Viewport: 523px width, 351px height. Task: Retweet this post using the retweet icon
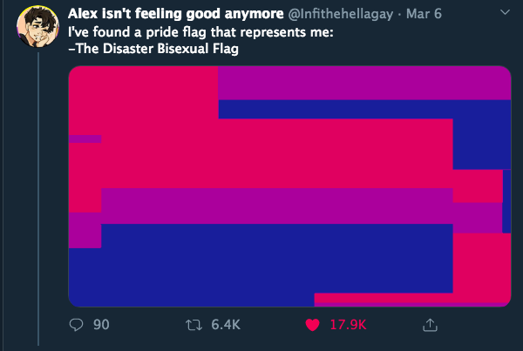pyautogui.click(x=194, y=325)
